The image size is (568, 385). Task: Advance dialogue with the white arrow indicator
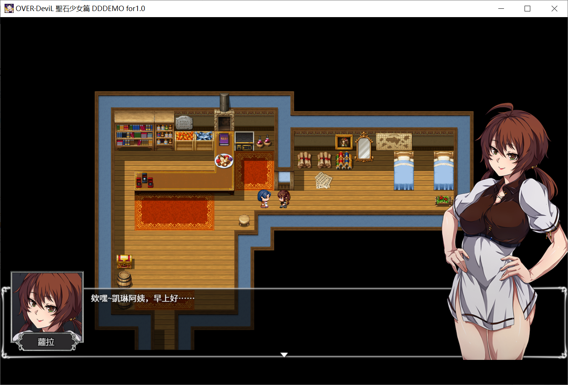[284, 355]
